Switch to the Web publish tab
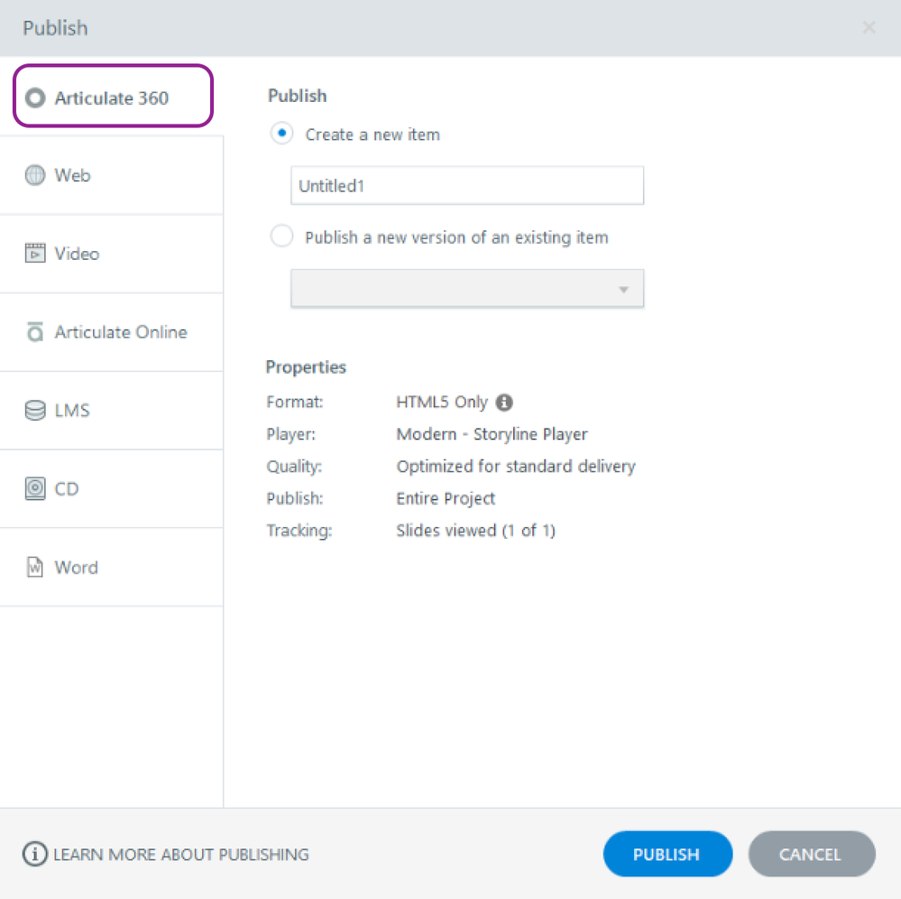The width and height of the screenshot is (901, 899). (x=72, y=176)
